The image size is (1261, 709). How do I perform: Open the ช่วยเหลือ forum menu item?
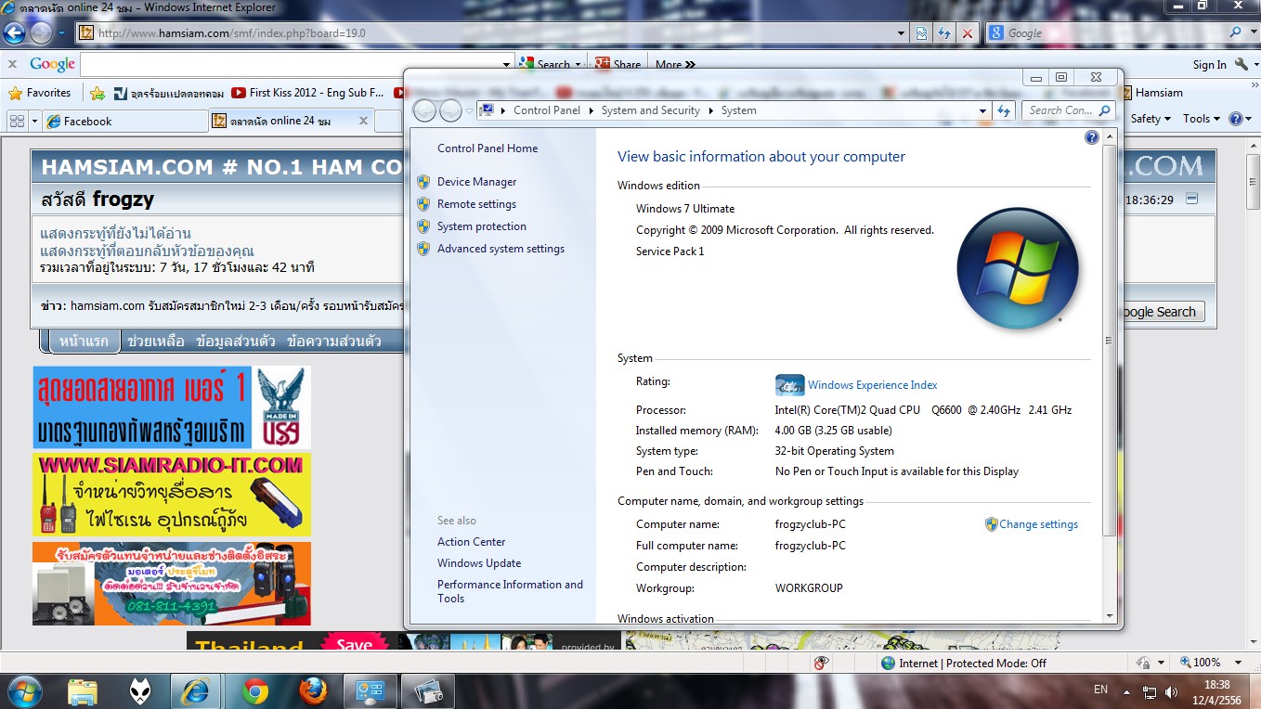[156, 341]
